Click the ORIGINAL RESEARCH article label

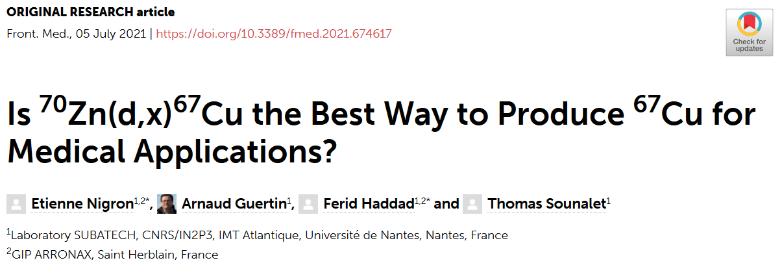pos(90,12)
